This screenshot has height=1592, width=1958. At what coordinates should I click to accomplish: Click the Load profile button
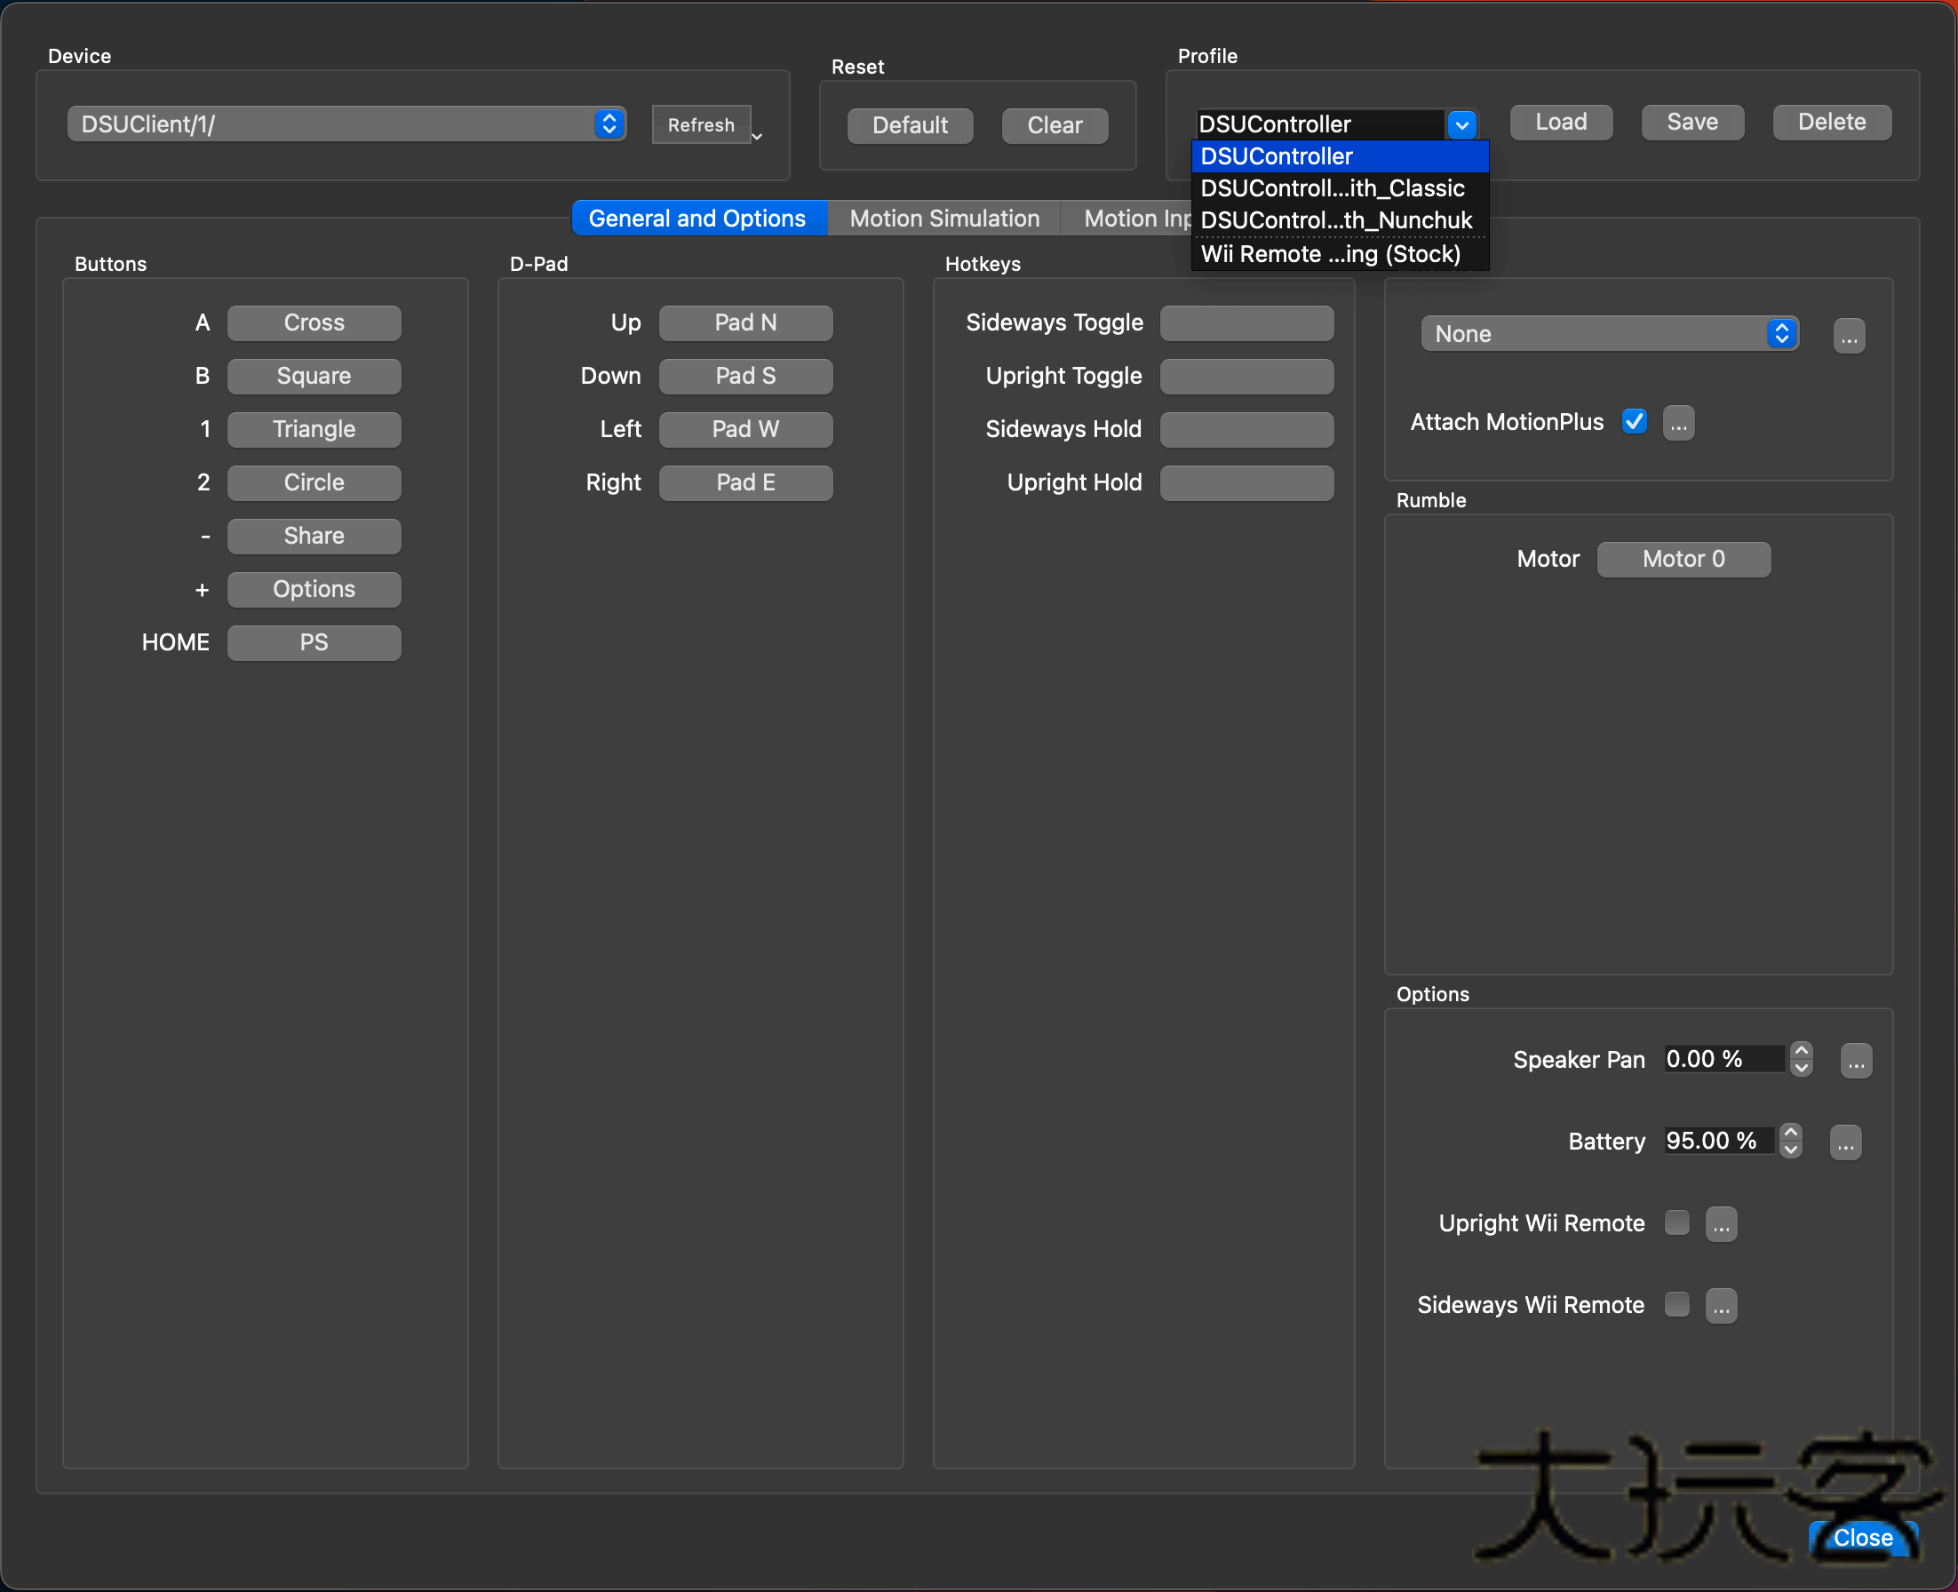pos(1560,122)
